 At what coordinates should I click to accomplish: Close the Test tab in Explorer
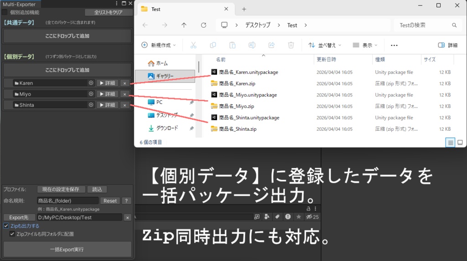tap(226, 9)
